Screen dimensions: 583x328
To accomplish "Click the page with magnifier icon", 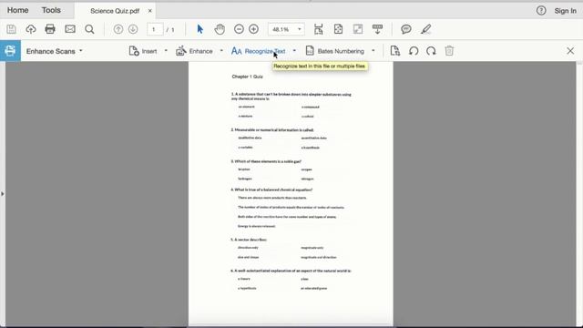I will 394,51.
